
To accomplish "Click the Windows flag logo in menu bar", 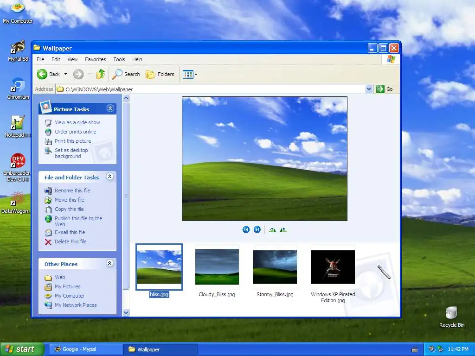I will [x=391, y=59].
